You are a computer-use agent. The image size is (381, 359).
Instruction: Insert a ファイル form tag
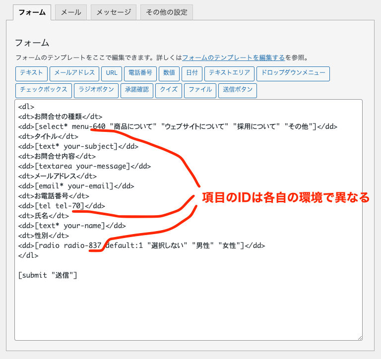pyautogui.click(x=200, y=91)
